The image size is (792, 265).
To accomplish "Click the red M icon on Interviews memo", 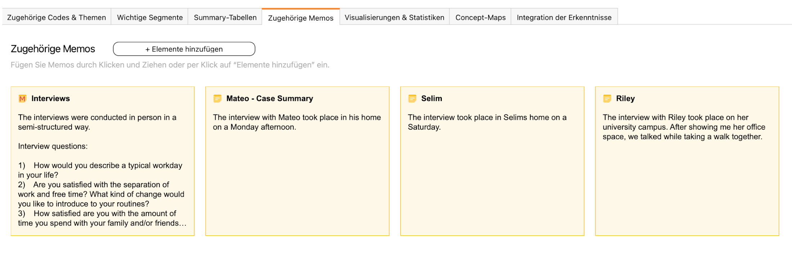I will (x=22, y=99).
